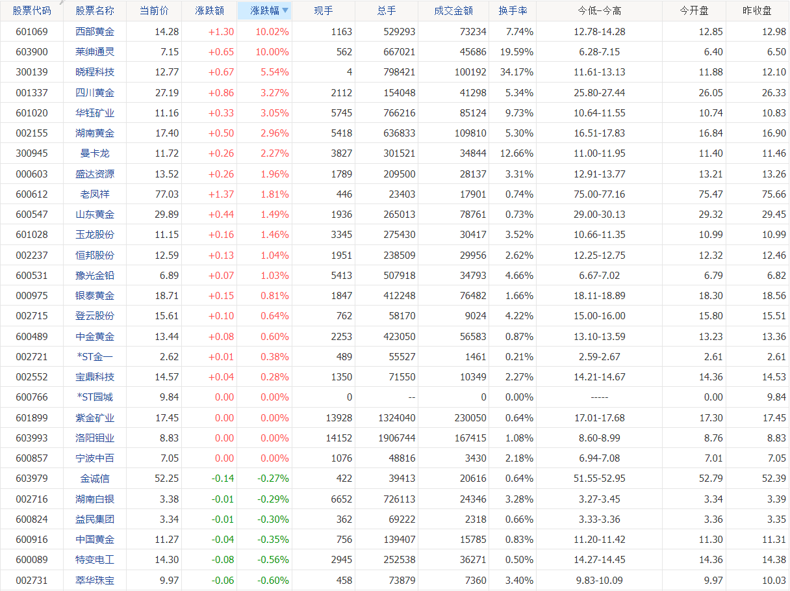Select the price range 75.00-77.16
This screenshot has width=790, height=591.
(x=600, y=194)
